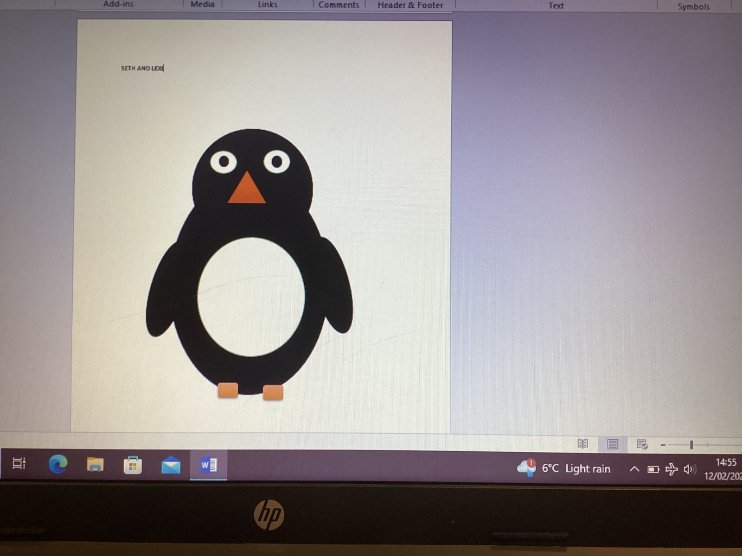Switch to Read Mode view

(582, 444)
